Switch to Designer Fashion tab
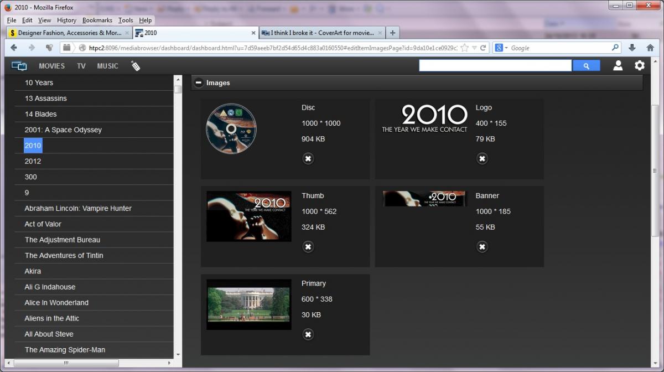The width and height of the screenshot is (664, 372). pos(69,33)
